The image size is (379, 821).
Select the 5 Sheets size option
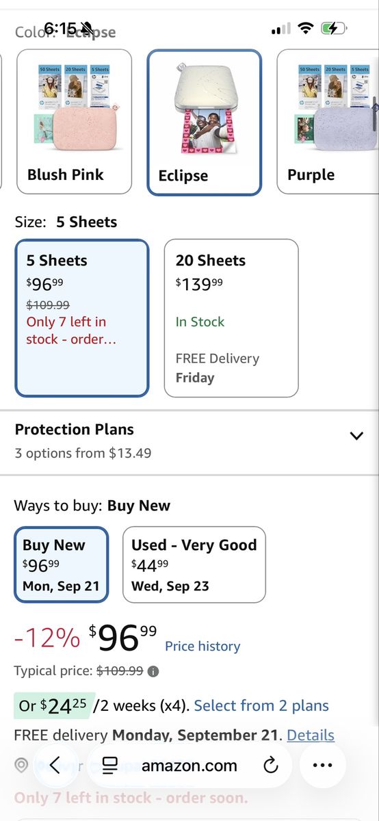(82, 318)
